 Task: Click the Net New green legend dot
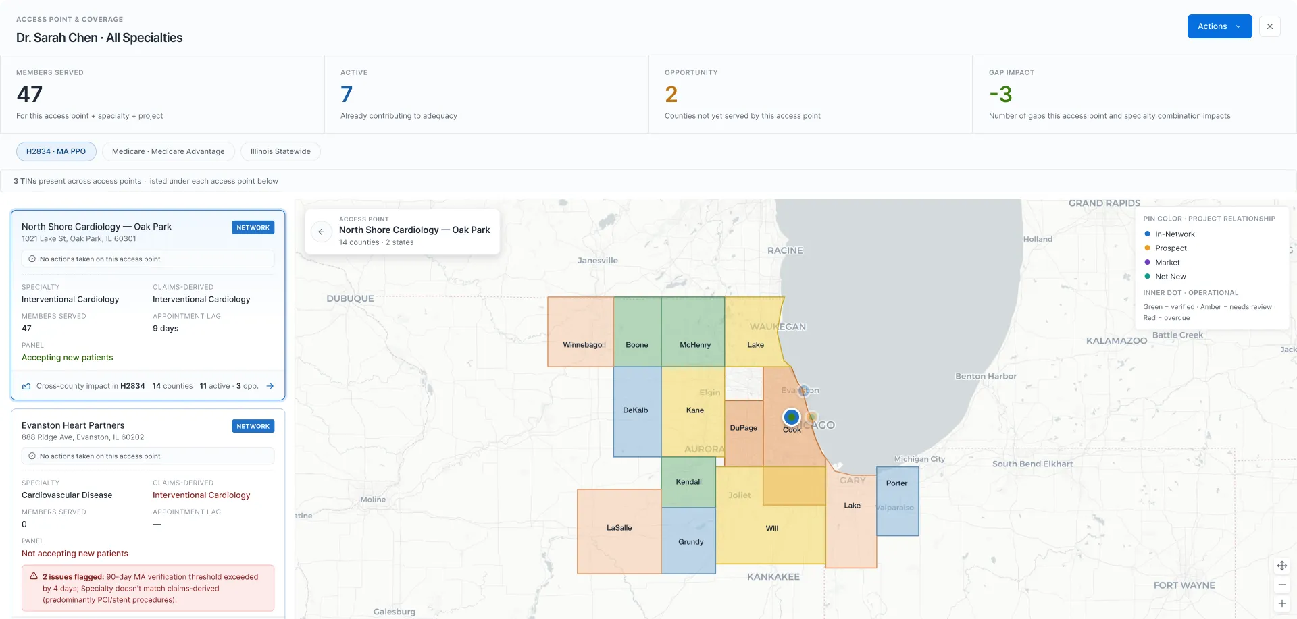pyautogui.click(x=1147, y=276)
